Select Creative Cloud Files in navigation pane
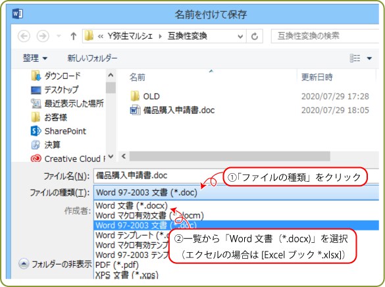 tap(68, 159)
